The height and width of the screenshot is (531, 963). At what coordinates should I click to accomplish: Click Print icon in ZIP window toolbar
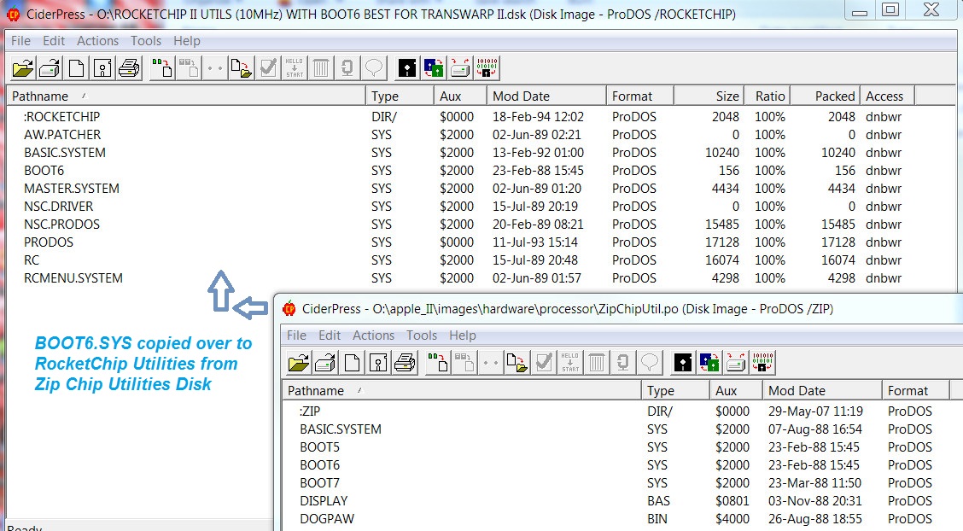405,362
